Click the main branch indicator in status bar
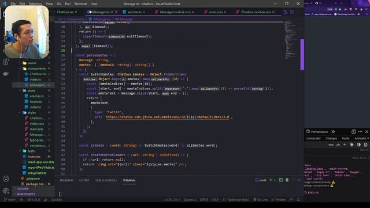This screenshot has width=370, height=208. (x=10, y=199)
